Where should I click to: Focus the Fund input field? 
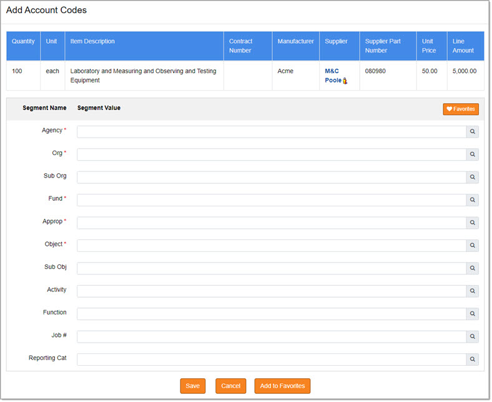(272, 200)
